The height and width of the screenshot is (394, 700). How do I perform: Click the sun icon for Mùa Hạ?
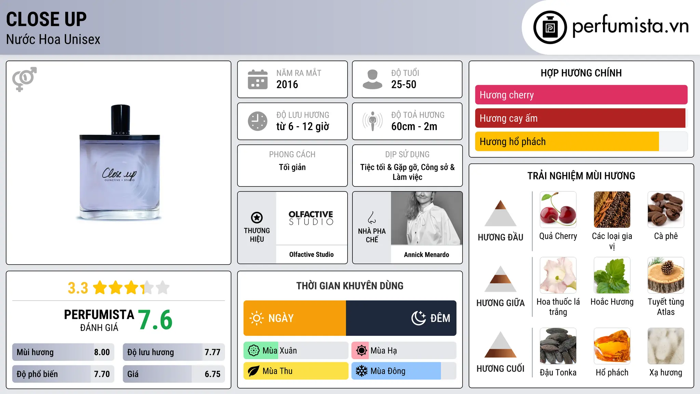[361, 351]
